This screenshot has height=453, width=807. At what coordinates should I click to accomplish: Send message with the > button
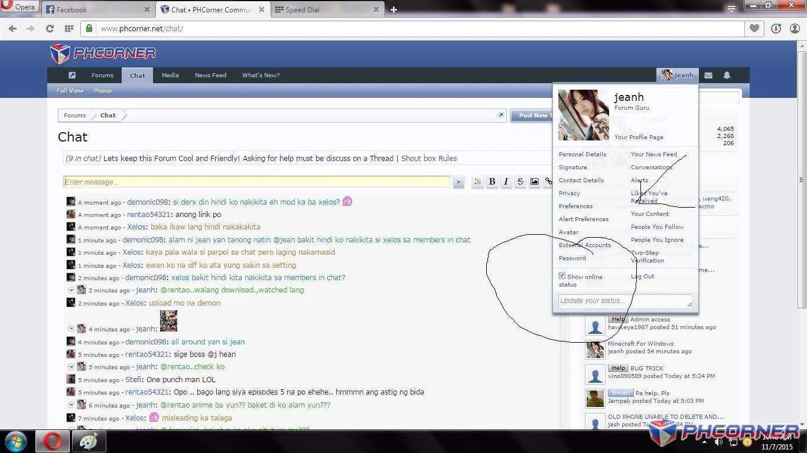(458, 182)
